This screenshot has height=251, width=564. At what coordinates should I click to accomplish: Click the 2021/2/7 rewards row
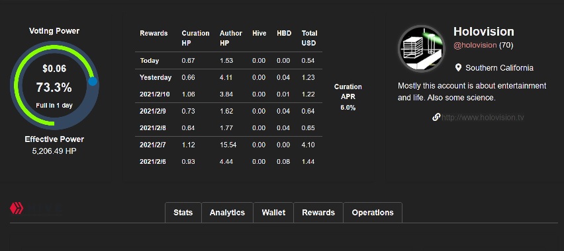coord(228,145)
